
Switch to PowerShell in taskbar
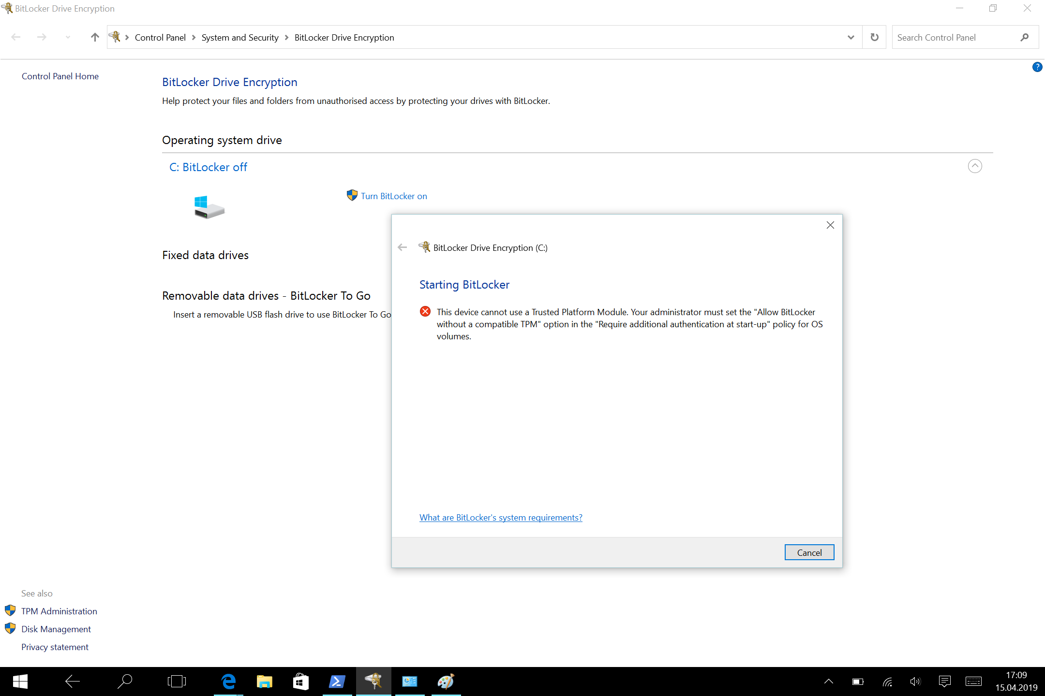[337, 681]
